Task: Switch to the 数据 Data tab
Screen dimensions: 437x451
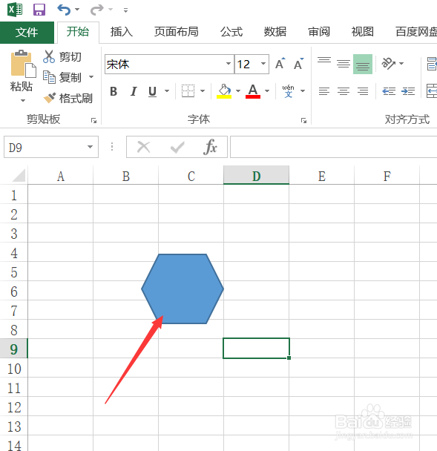Action: click(275, 32)
